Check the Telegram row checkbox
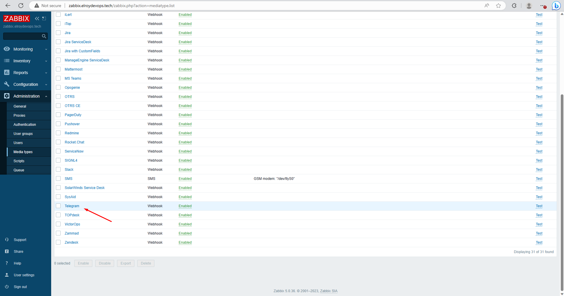Screen dimensions: 564x296 (58, 206)
